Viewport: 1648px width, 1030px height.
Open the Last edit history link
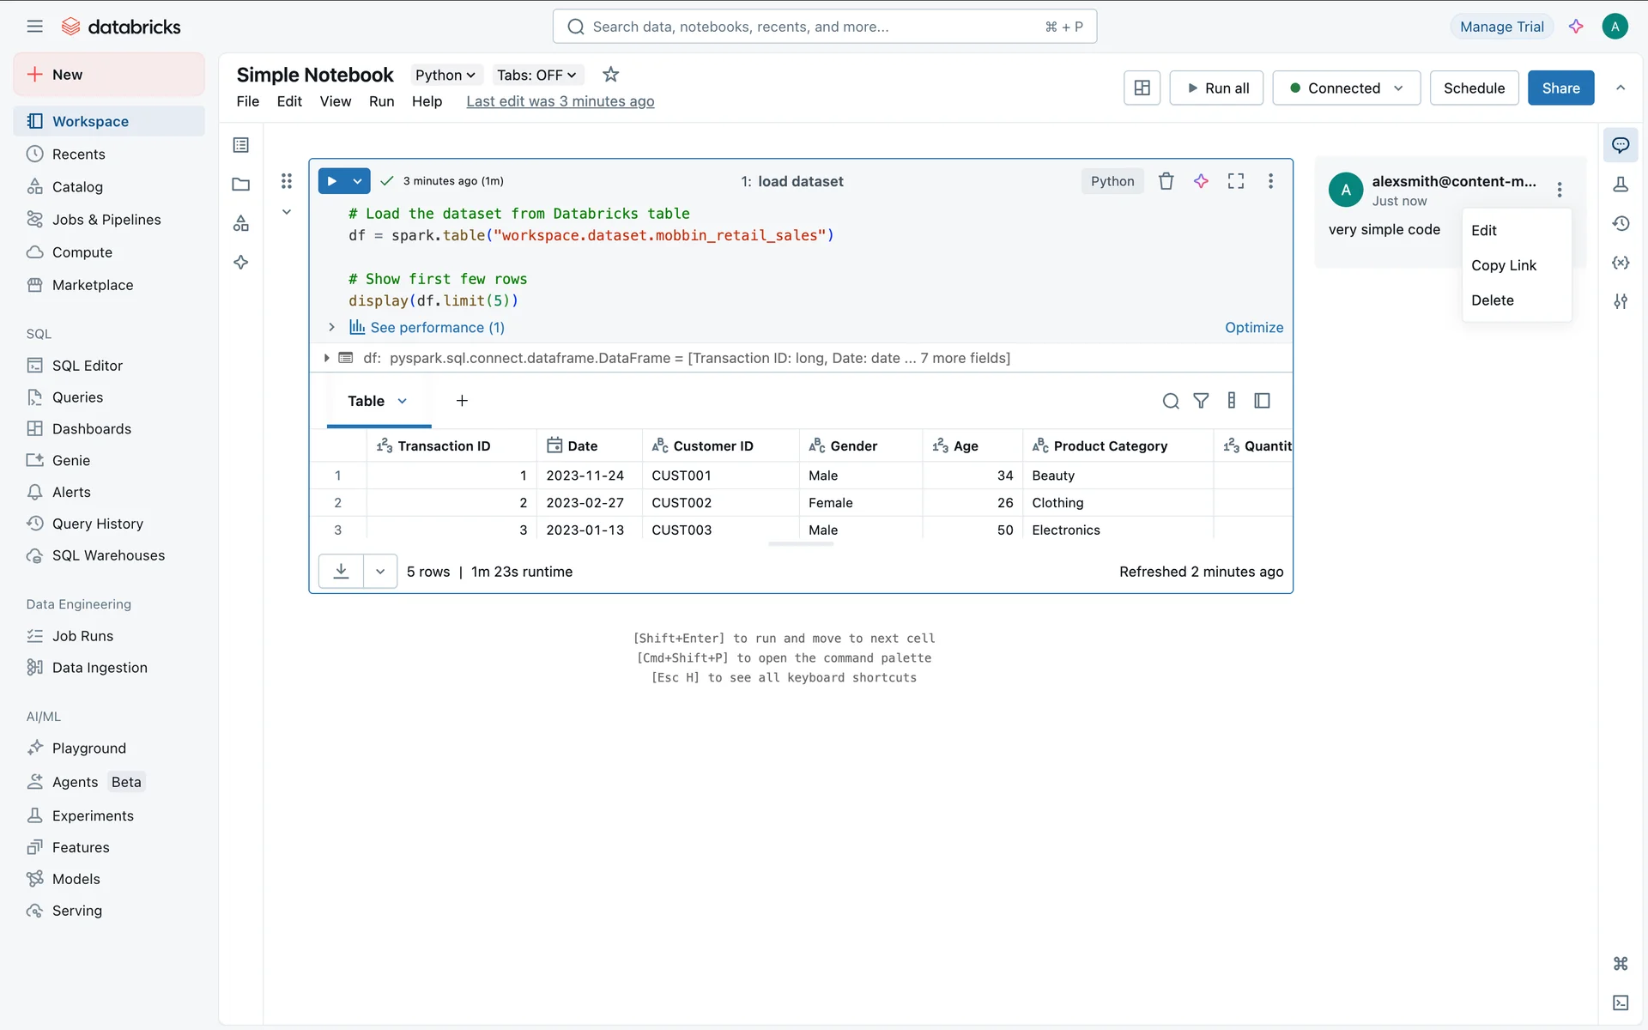[x=560, y=101]
